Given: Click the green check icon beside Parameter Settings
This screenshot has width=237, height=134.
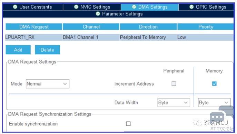Looking at the screenshot, I should pos(98,14).
